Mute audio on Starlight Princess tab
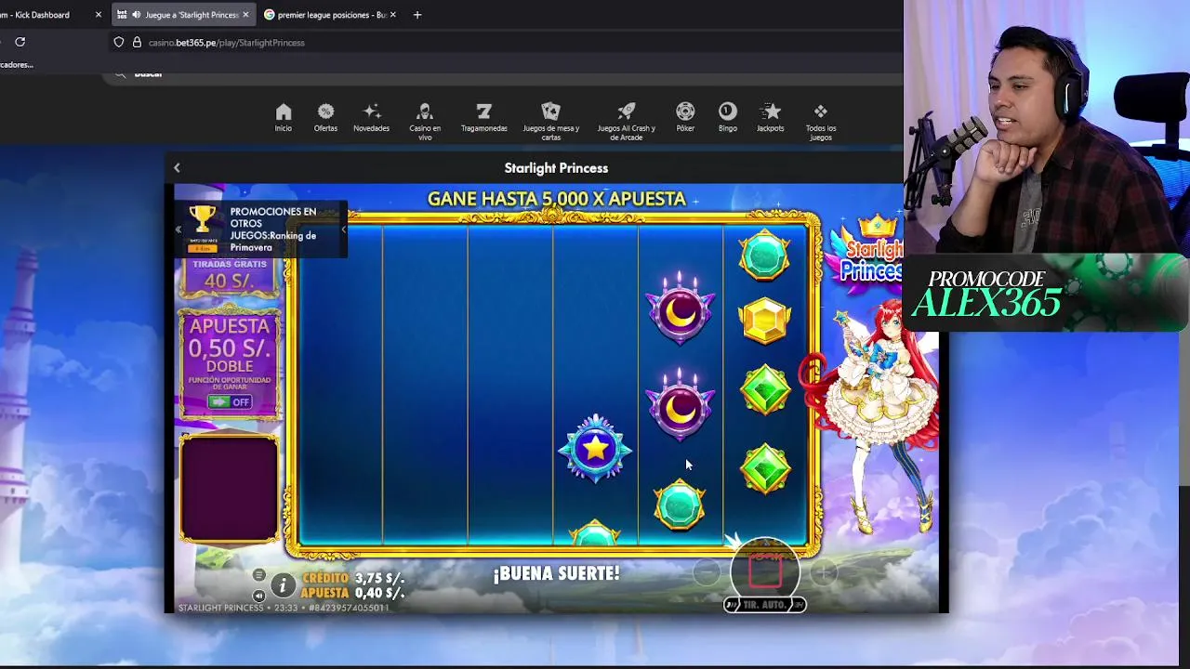Screen dimensions: 1190x669 click(x=137, y=15)
